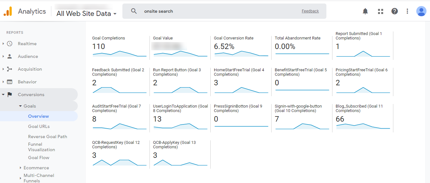
Task: Click the 6.52% conversion rate value
Action: (x=224, y=46)
